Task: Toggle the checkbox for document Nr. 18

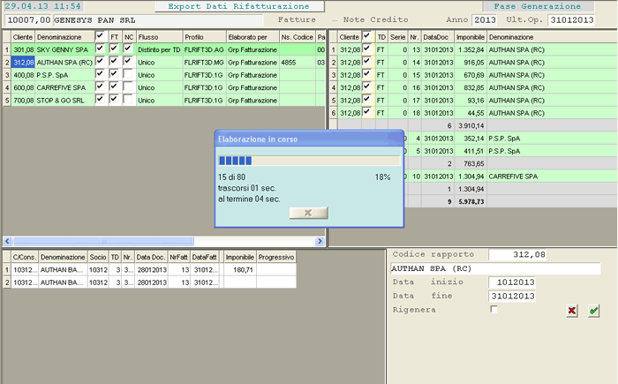Action: pos(366,112)
